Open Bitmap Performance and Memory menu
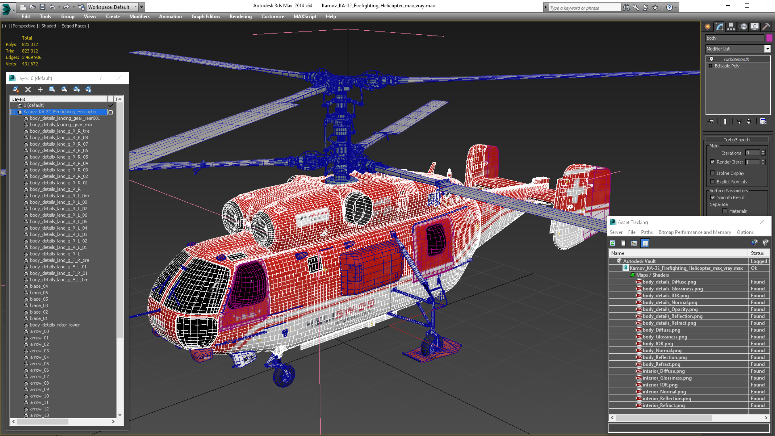 [x=695, y=232]
